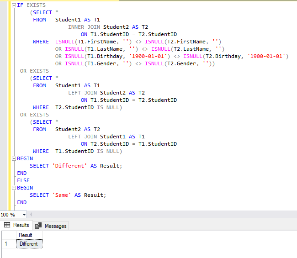Click the Messages tab icon
Image resolution: width=297 pixels, height=258 pixels.
click(38, 226)
